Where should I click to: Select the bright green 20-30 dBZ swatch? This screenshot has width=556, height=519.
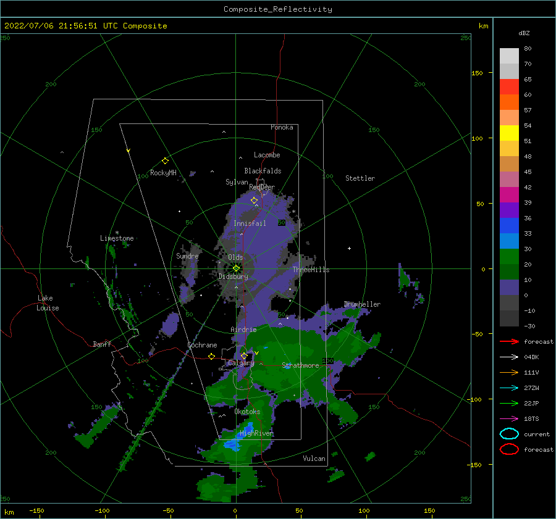pos(509,257)
